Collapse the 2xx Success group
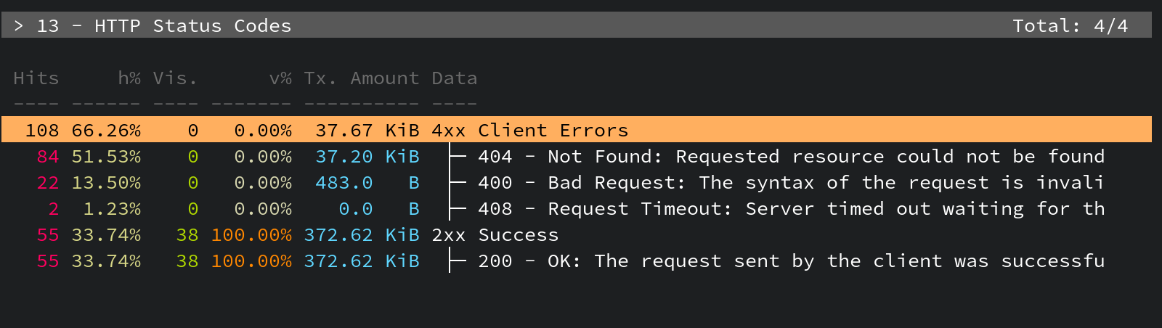Image resolution: width=1162 pixels, height=328 pixels. [x=495, y=235]
